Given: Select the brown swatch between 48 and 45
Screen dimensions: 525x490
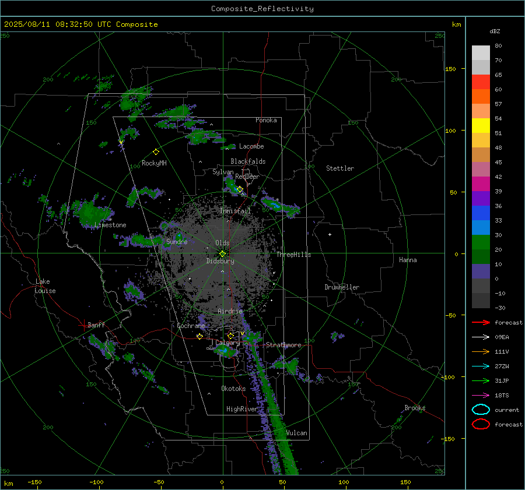Looking at the screenshot, I should (x=481, y=155).
